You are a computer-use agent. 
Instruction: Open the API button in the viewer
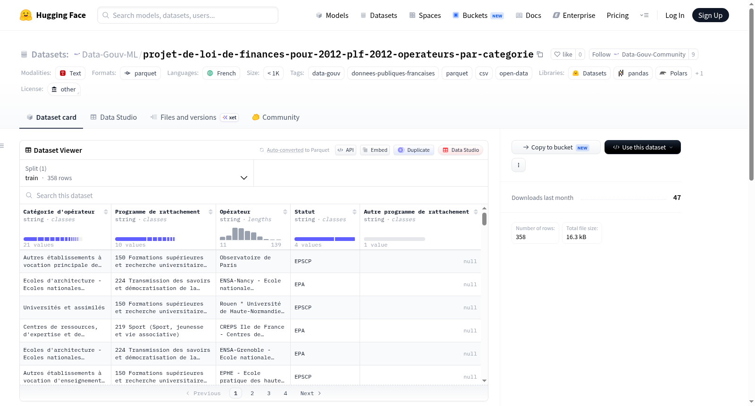345,150
